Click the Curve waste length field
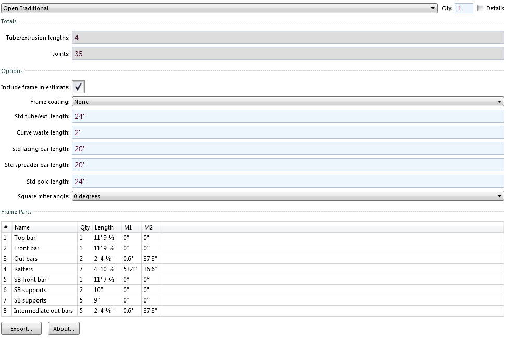The height and width of the screenshot is (338, 506). tap(288, 132)
